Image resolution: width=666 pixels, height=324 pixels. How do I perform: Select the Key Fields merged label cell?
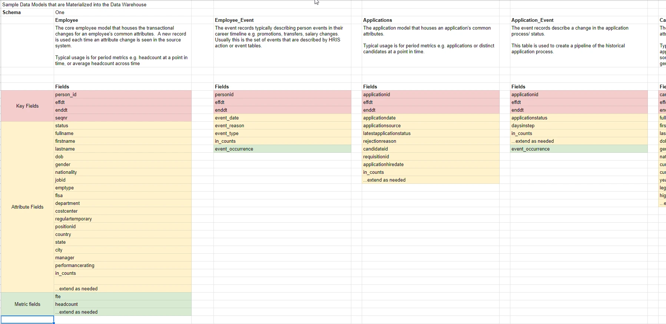click(x=27, y=106)
